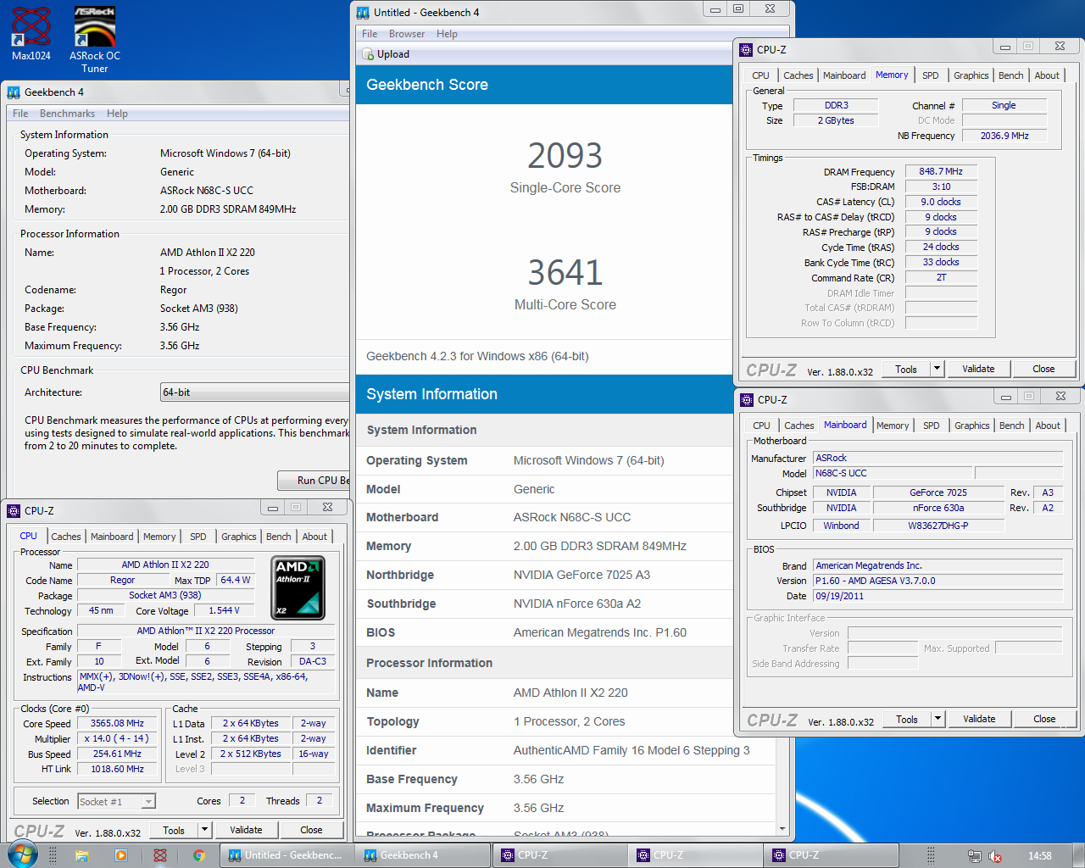Screen dimensions: 1085x868
Task: Open the Browser menu in Geekbench results
Action: 407,34
